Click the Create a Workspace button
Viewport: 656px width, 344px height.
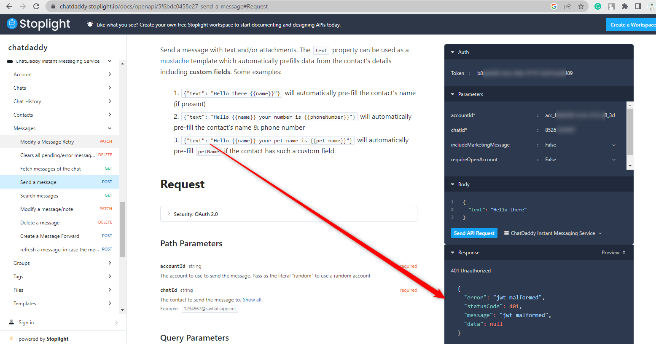pyautogui.click(x=631, y=24)
